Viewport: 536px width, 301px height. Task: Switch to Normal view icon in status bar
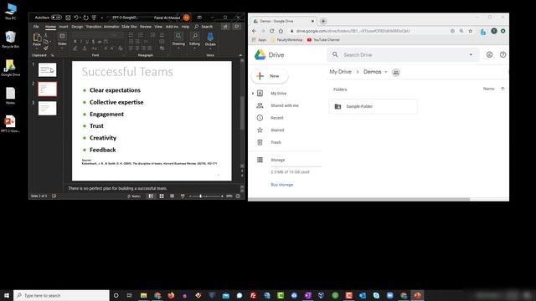pos(151,196)
